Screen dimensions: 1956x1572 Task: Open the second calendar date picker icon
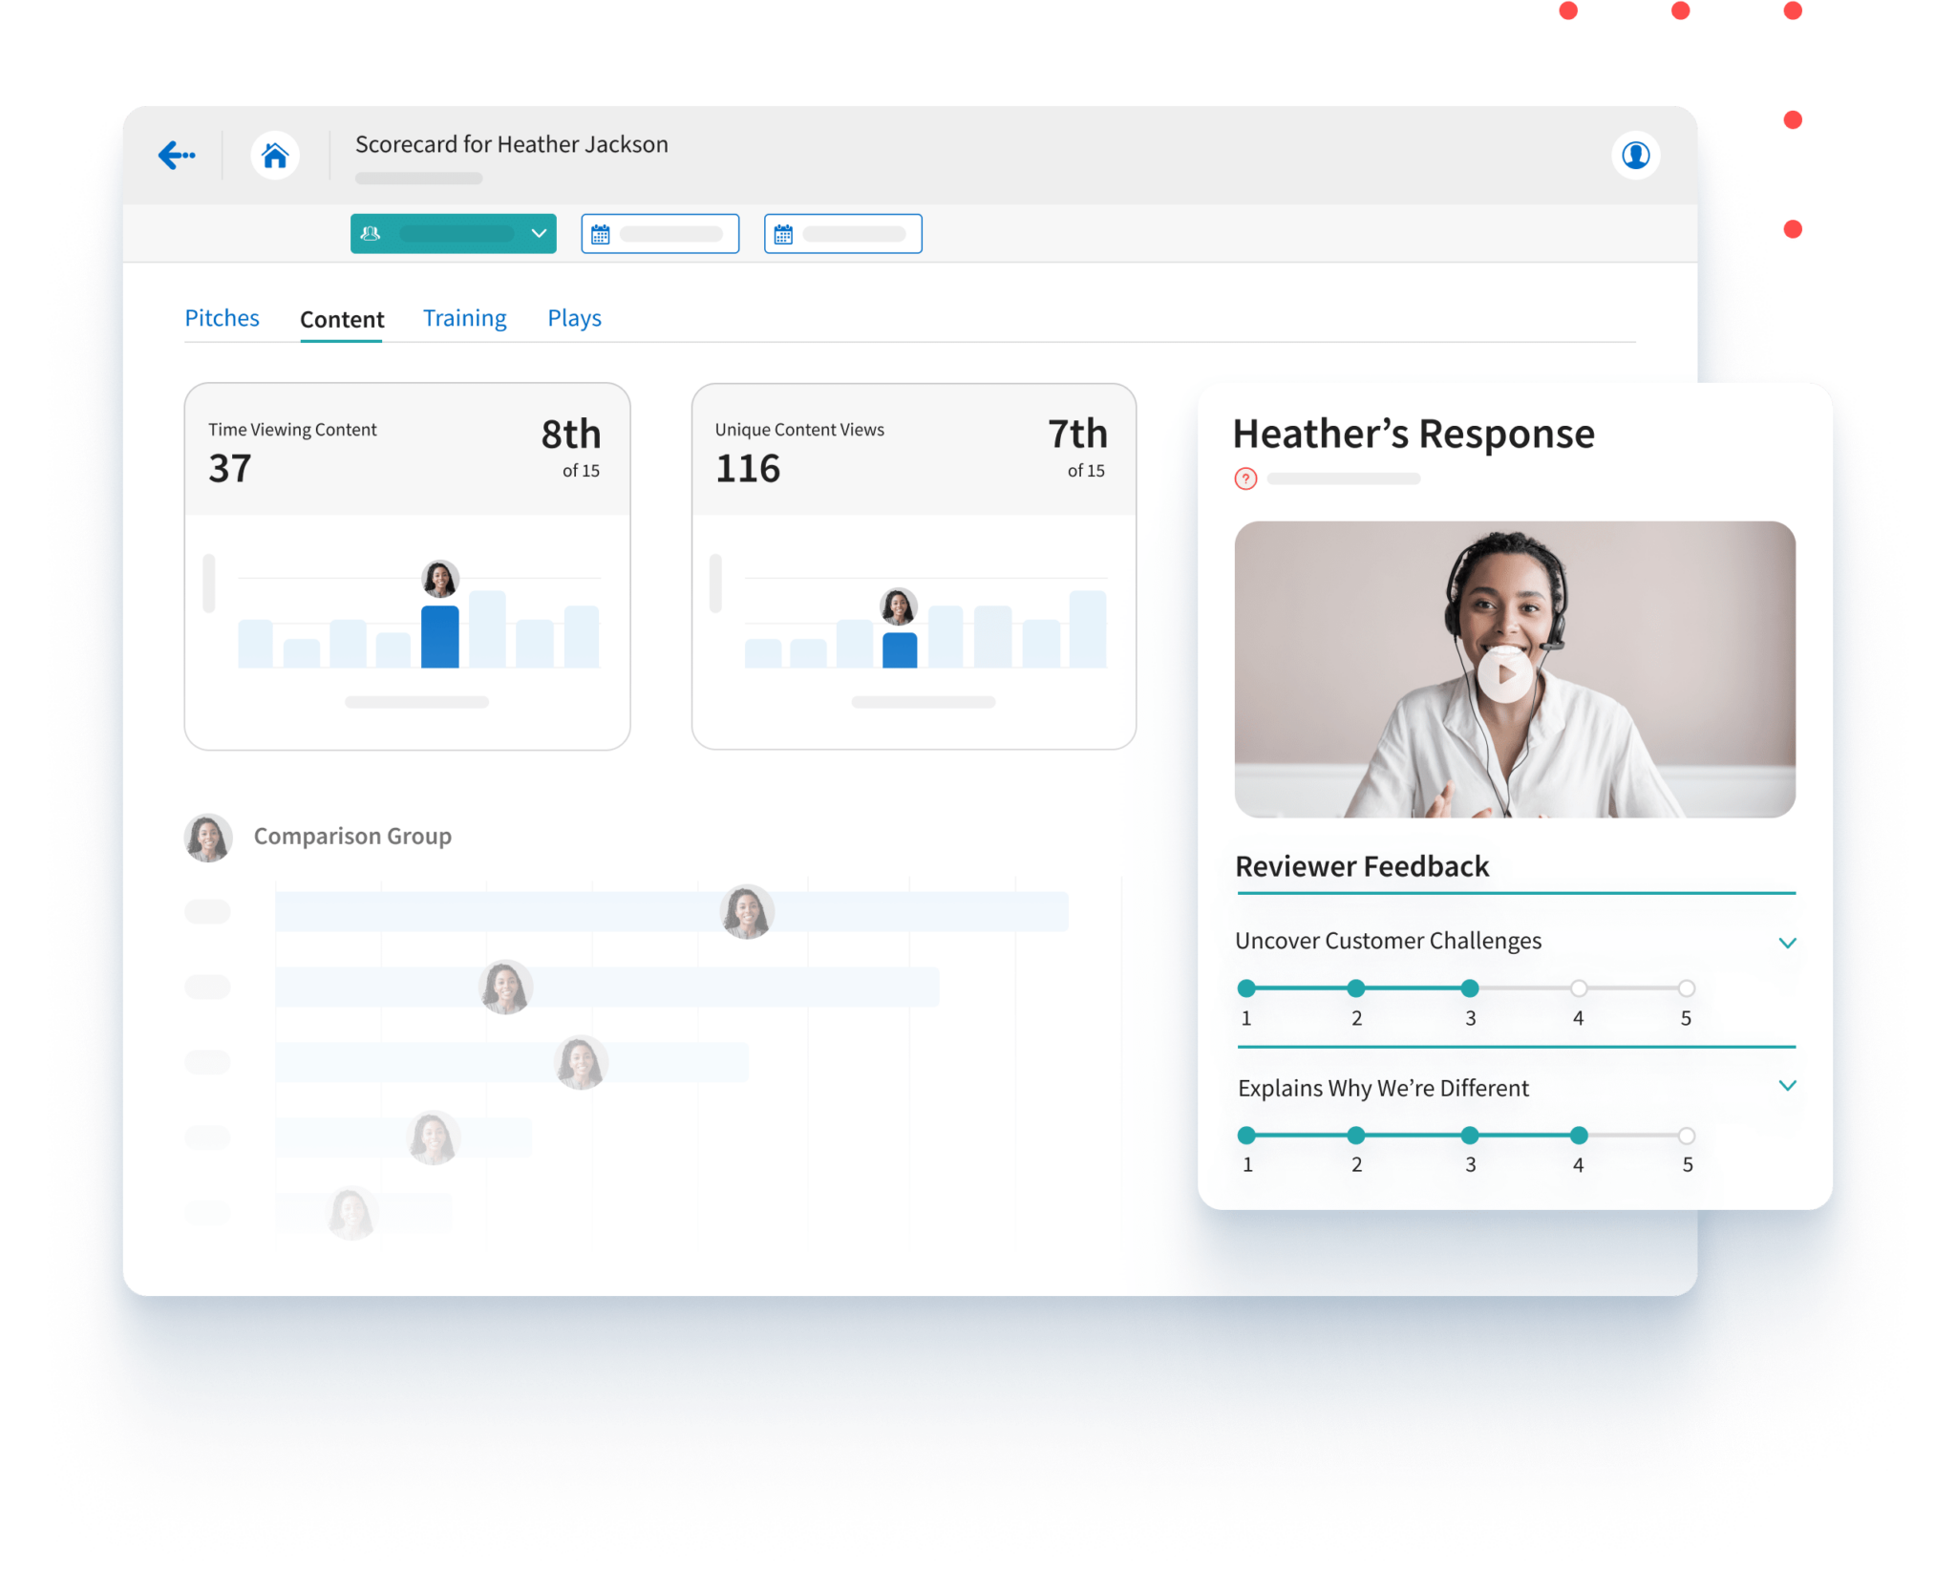point(783,232)
